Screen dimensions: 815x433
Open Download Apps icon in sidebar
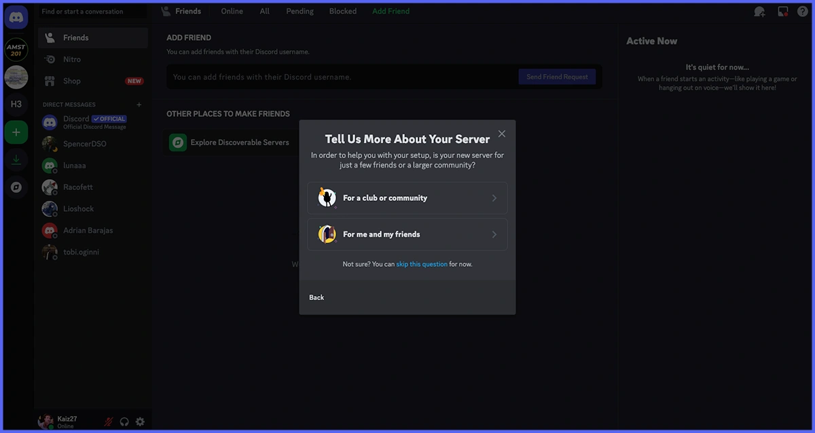coord(16,160)
